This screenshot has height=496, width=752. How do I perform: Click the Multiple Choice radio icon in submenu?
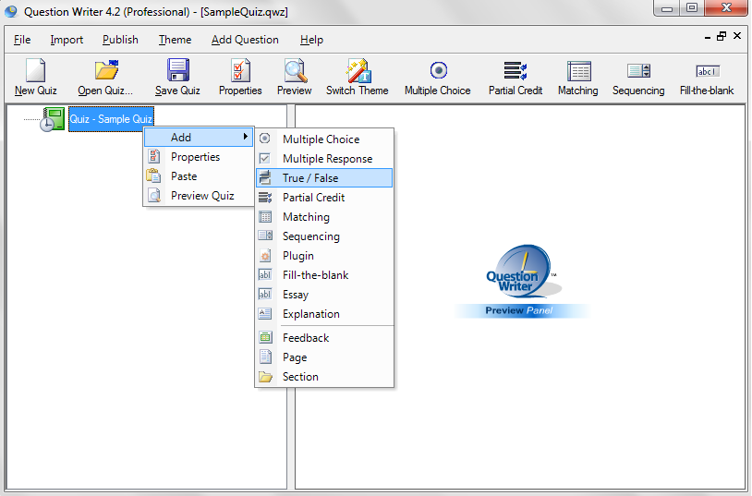click(265, 139)
